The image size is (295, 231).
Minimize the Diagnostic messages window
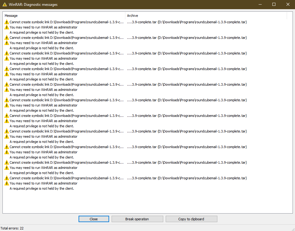(x=260, y=4)
